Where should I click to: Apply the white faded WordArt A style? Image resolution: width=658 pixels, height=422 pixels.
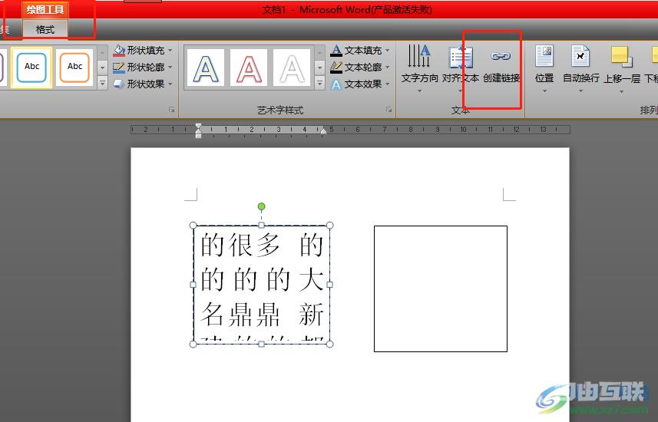292,68
